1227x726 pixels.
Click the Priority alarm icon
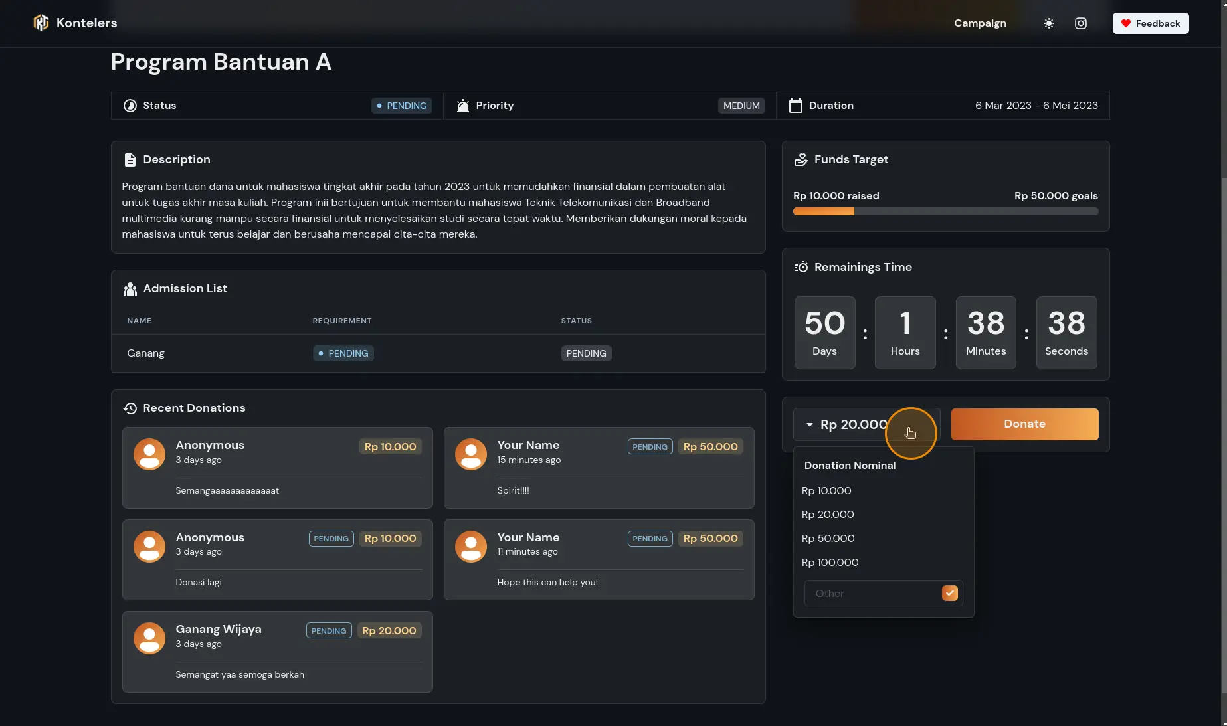tap(463, 106)
